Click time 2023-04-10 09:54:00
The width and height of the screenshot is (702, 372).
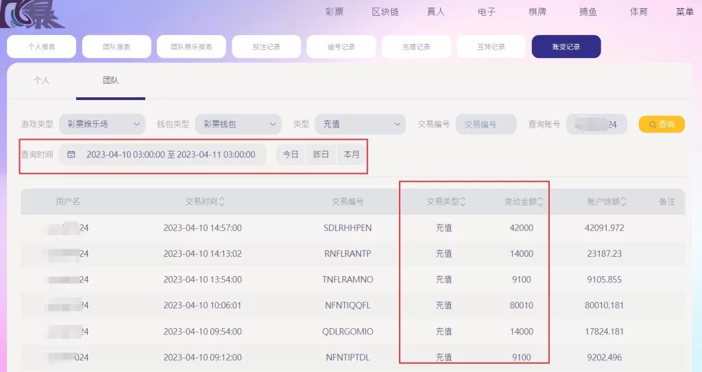coord(202,332)
